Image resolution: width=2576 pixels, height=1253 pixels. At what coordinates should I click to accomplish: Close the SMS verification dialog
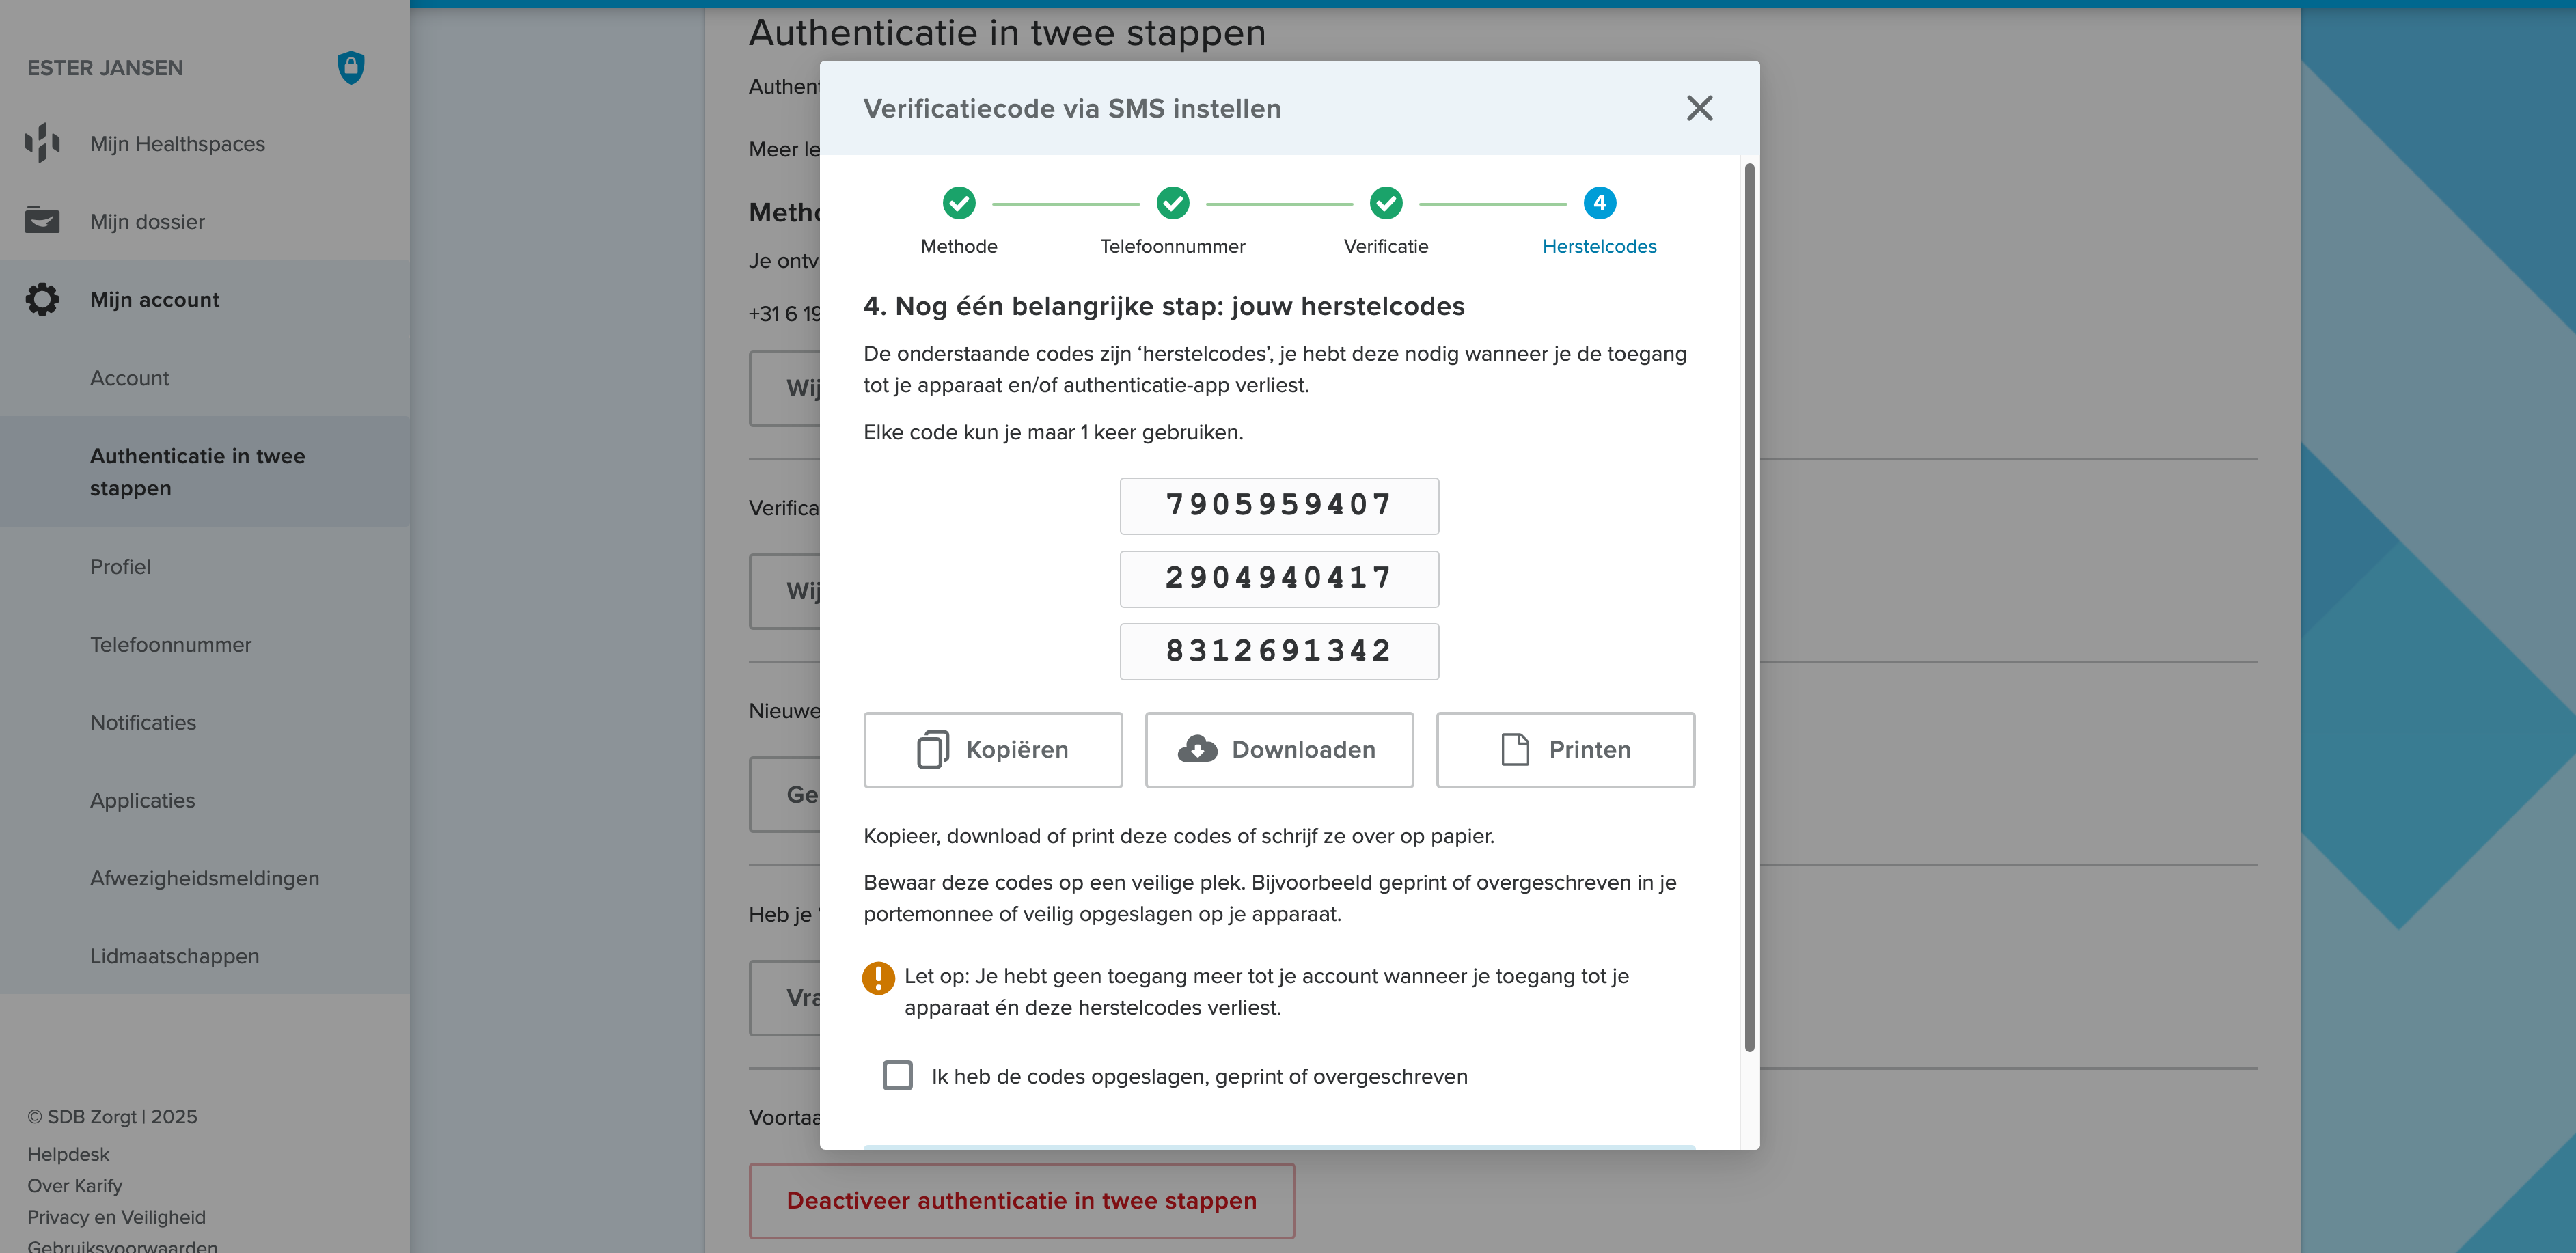point(1699,108)
